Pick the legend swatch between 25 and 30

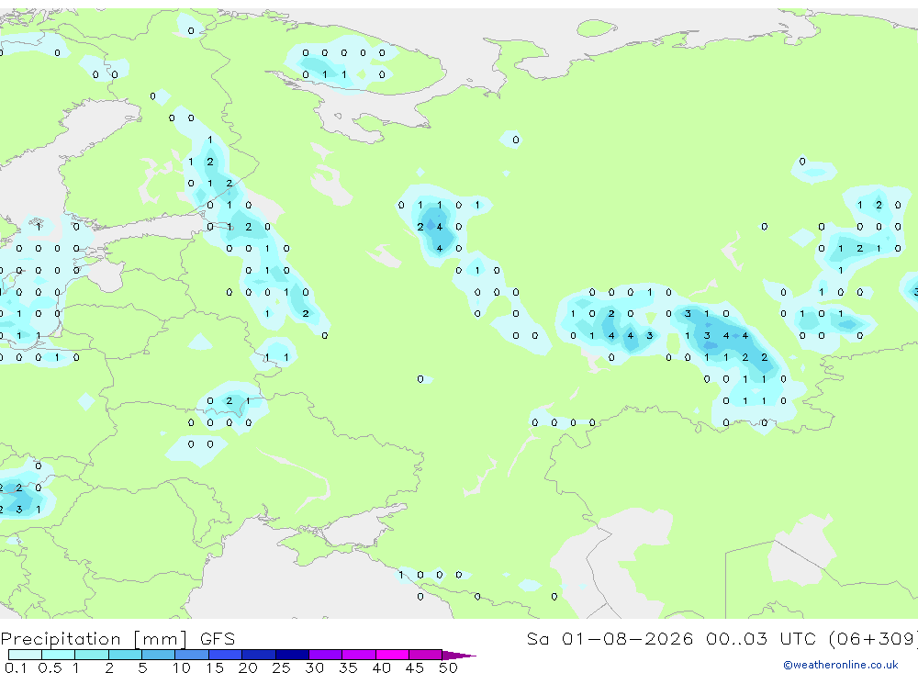(x=292, y=655)
